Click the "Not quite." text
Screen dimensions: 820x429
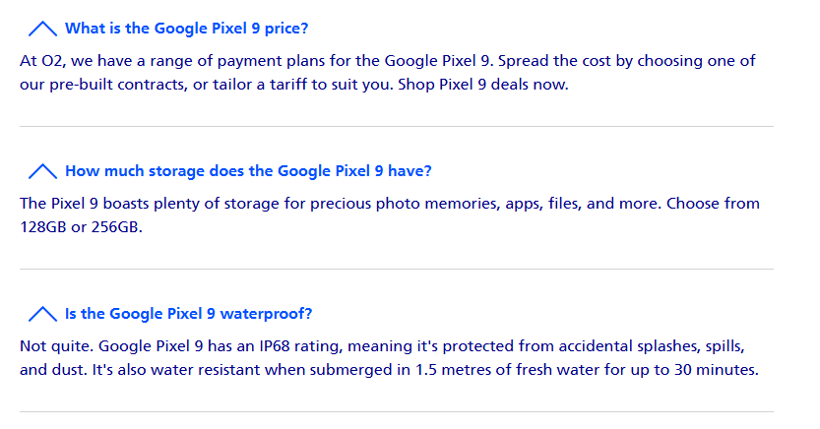57,346
